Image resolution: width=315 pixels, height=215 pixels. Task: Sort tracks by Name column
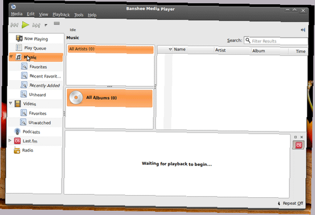pyautogui.click(x=194, y=49)
